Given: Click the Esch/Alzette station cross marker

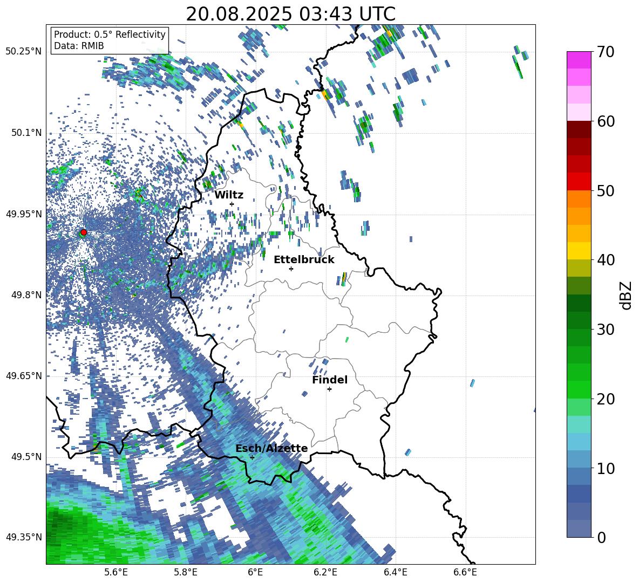Looking at the screenshot, I should (x=252, y=457).
